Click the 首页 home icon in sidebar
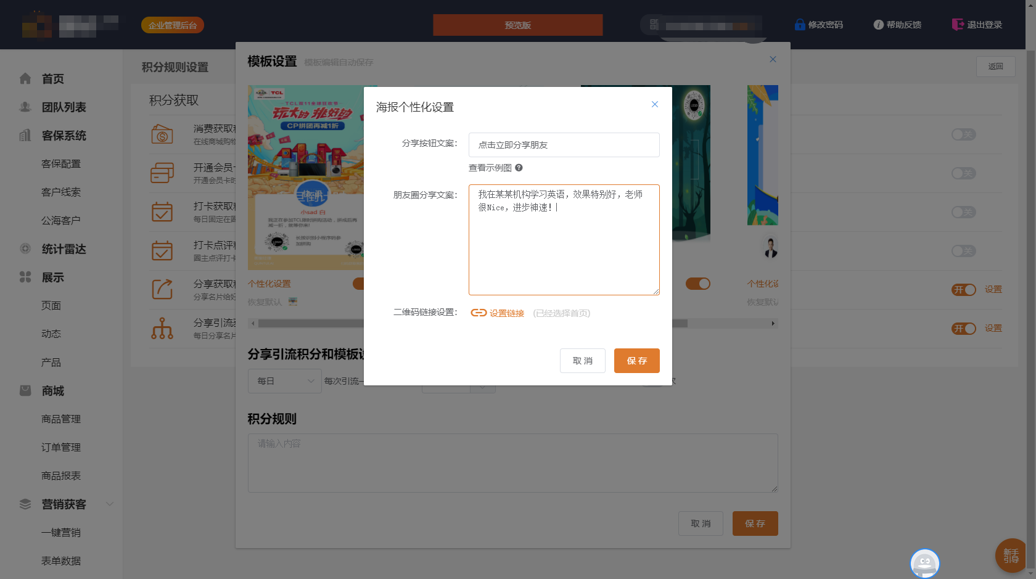Viewport: 1036px width, 579px height. click(x=25, y=78)
